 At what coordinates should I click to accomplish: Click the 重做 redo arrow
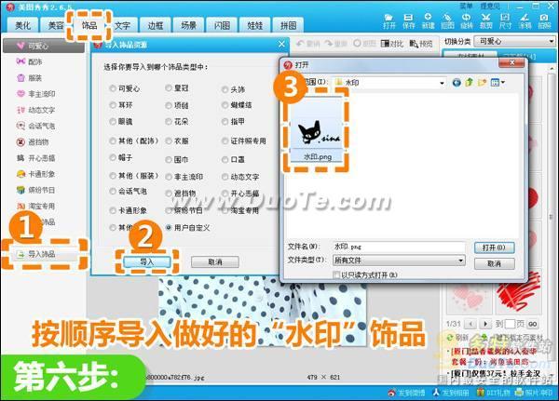[329, 44]
